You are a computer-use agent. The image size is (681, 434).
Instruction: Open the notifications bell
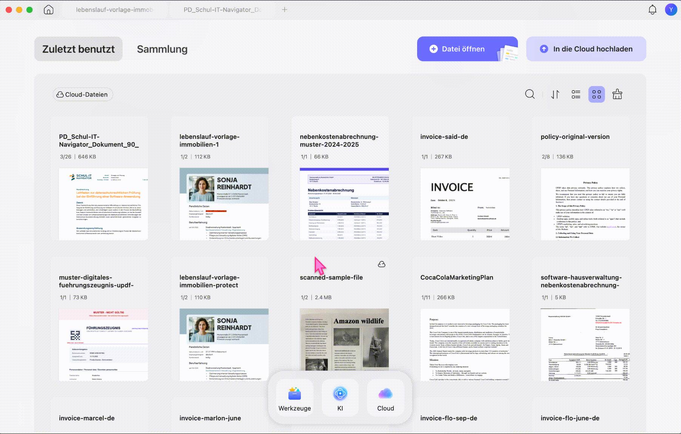pos(652,9)
